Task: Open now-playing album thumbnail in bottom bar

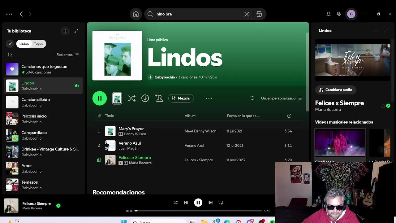Action: tap(11, 206)
